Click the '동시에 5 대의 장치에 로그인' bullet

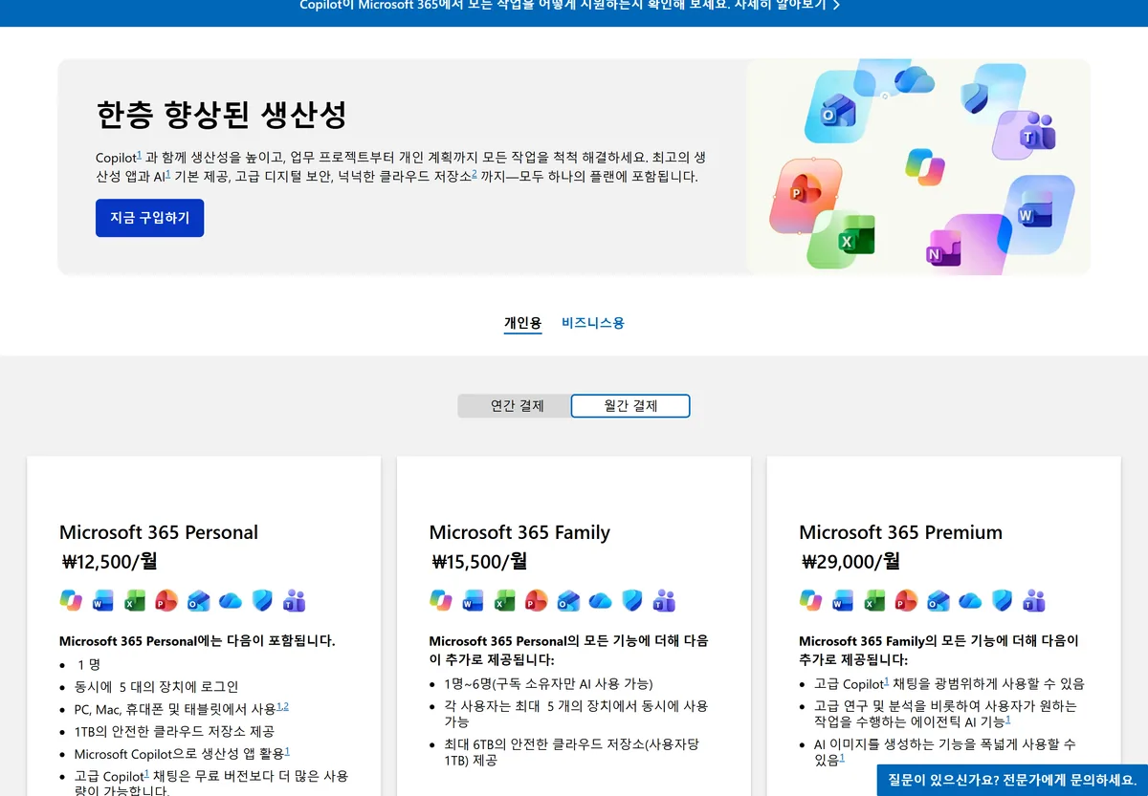click(156, 686)
